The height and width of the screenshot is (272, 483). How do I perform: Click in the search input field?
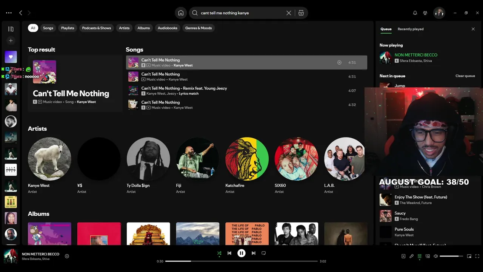click(241, 13)
